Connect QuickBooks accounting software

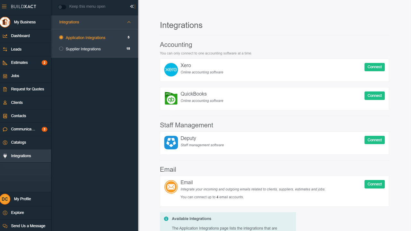(x=374, y=96)
